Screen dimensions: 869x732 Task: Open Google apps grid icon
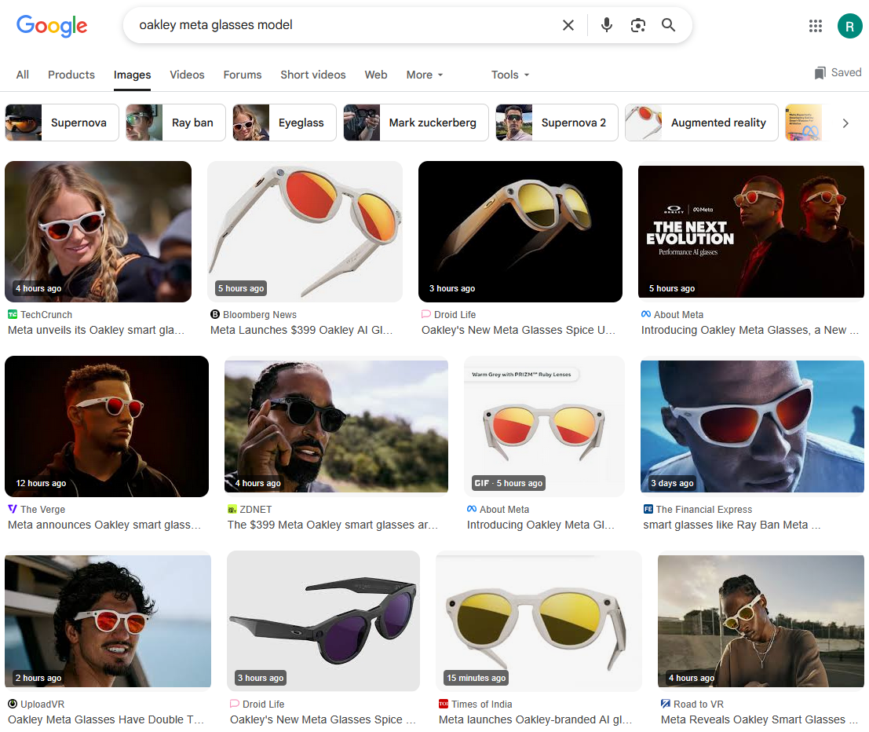[816, 25]
